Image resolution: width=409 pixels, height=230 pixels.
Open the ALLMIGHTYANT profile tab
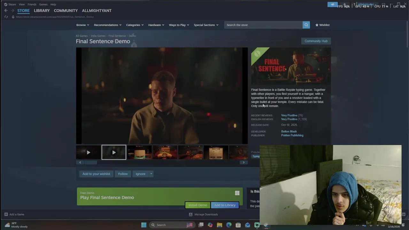point(96,11)
